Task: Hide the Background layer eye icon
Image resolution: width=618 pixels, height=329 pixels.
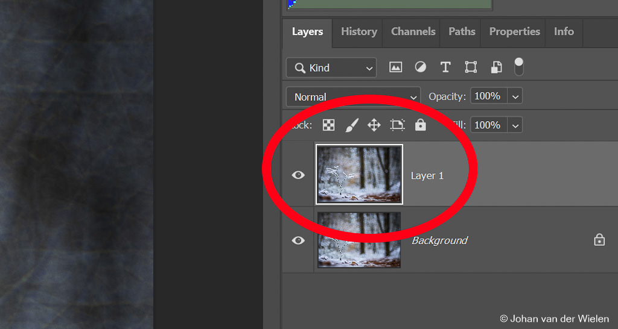Action: 298,240
